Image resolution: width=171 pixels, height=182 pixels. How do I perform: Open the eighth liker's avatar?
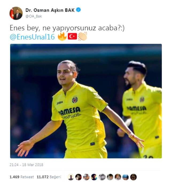click(126, 177)
